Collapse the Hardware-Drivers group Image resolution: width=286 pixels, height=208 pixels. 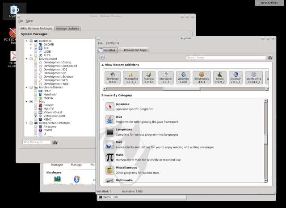click(x=27, y=87)
